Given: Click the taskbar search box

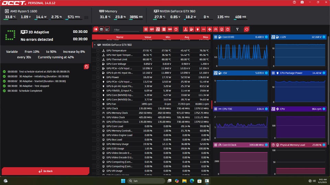Looking at the screenshot, I should tap(146, 181).
